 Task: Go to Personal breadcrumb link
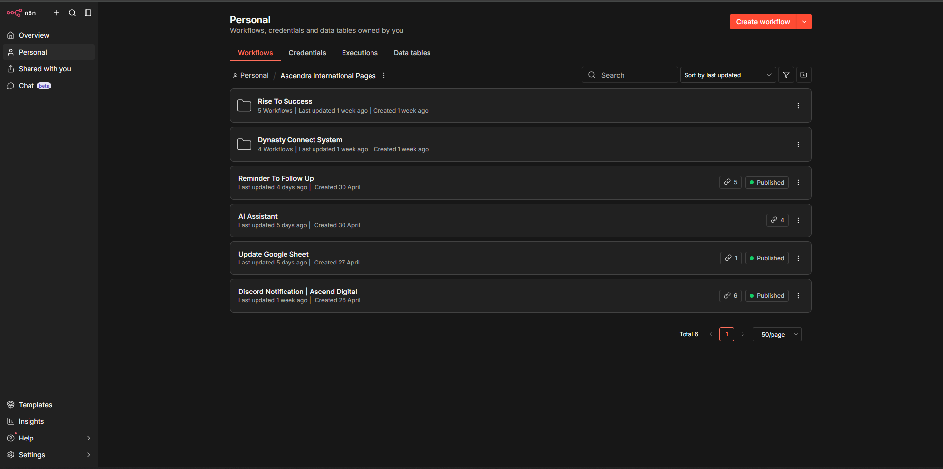[251, 75]
